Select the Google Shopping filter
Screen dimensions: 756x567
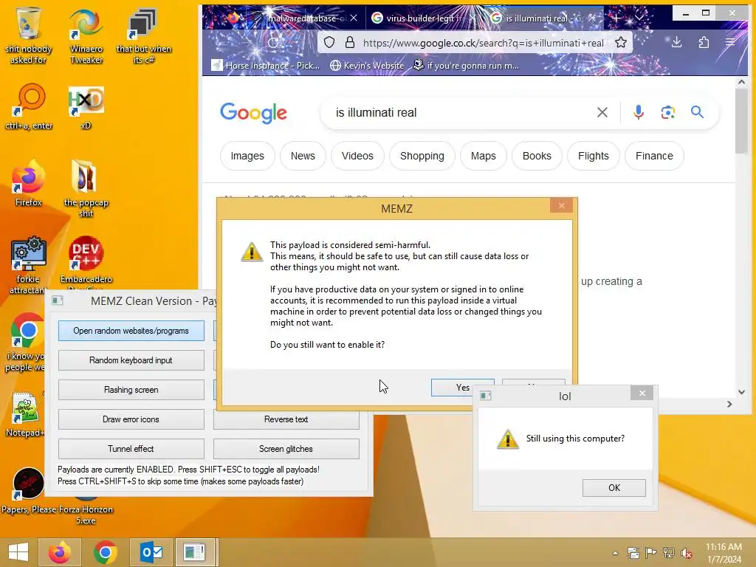tap(422, 156)
